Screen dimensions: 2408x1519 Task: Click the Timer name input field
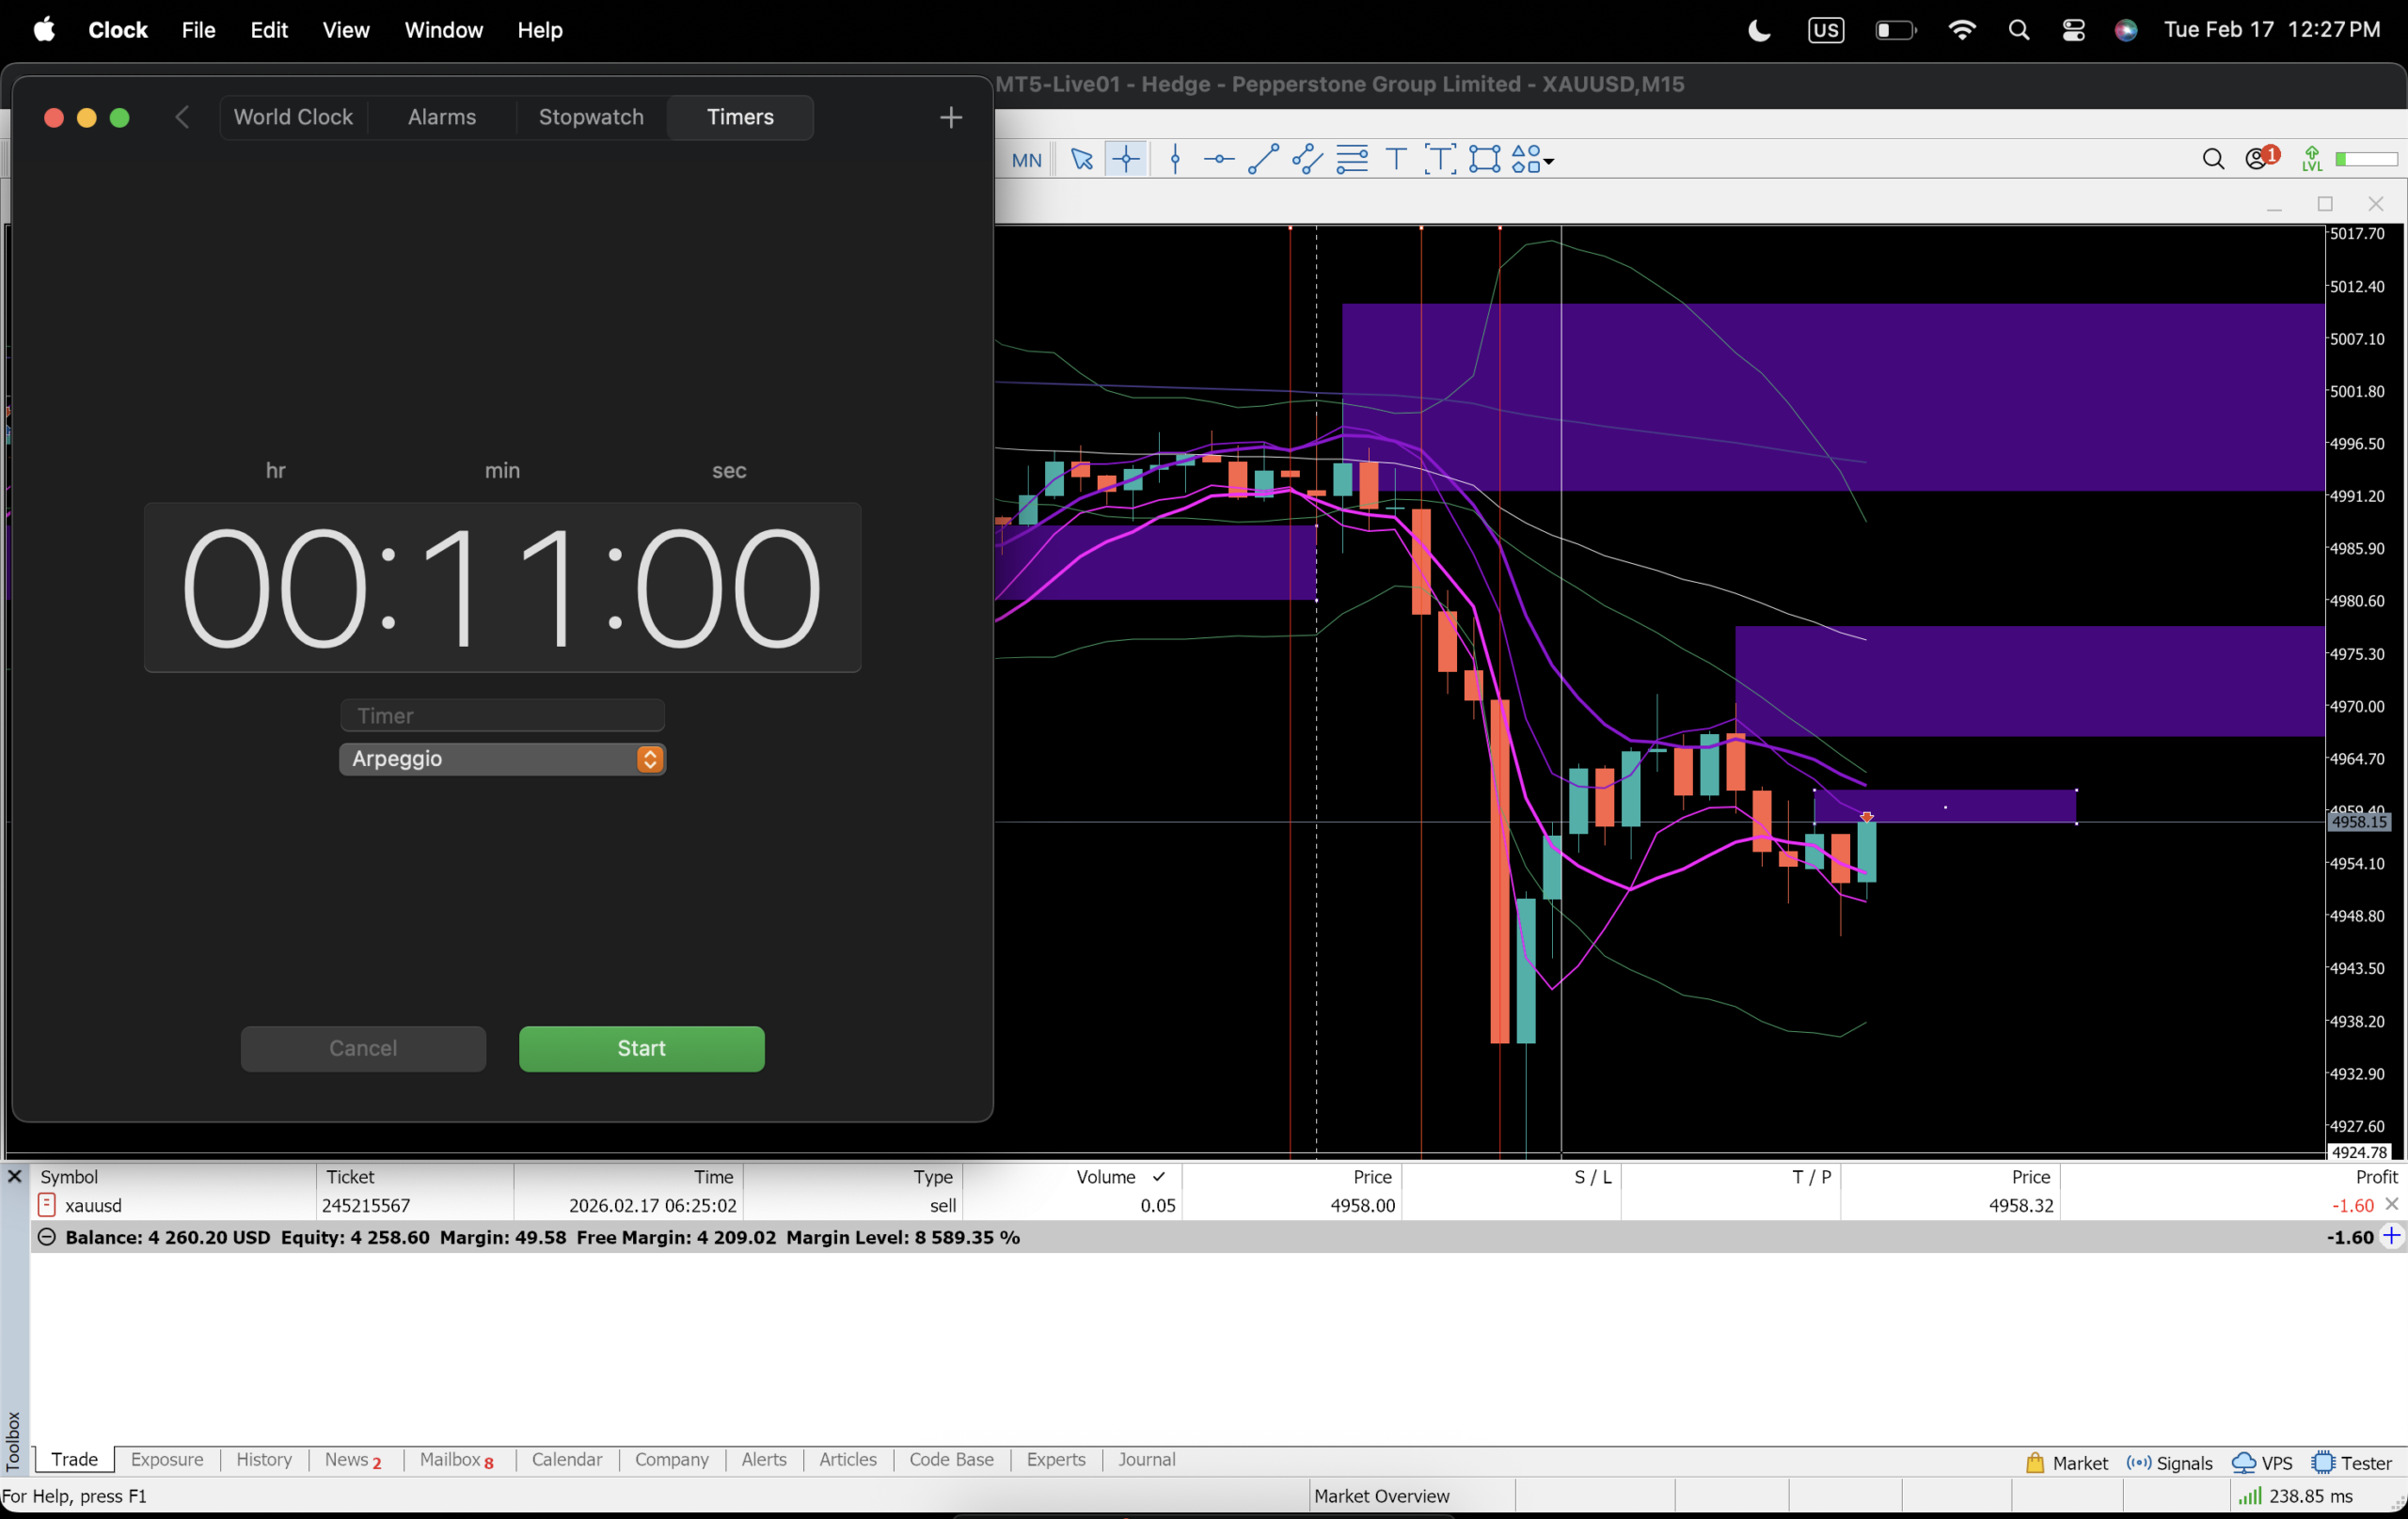click(502, 715)
